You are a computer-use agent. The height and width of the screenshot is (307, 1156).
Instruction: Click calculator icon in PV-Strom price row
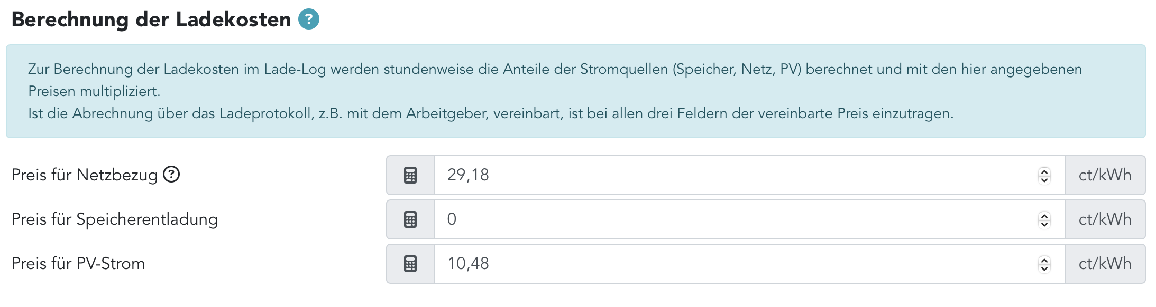pyautogui.click(x=410, y=264)
